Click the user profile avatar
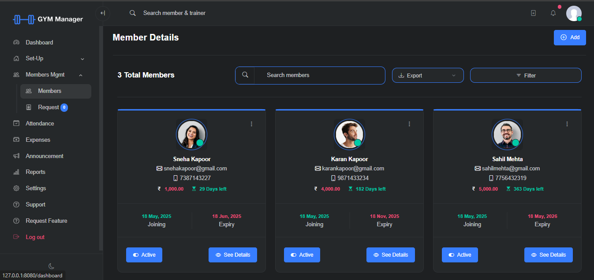 (573, 13)
